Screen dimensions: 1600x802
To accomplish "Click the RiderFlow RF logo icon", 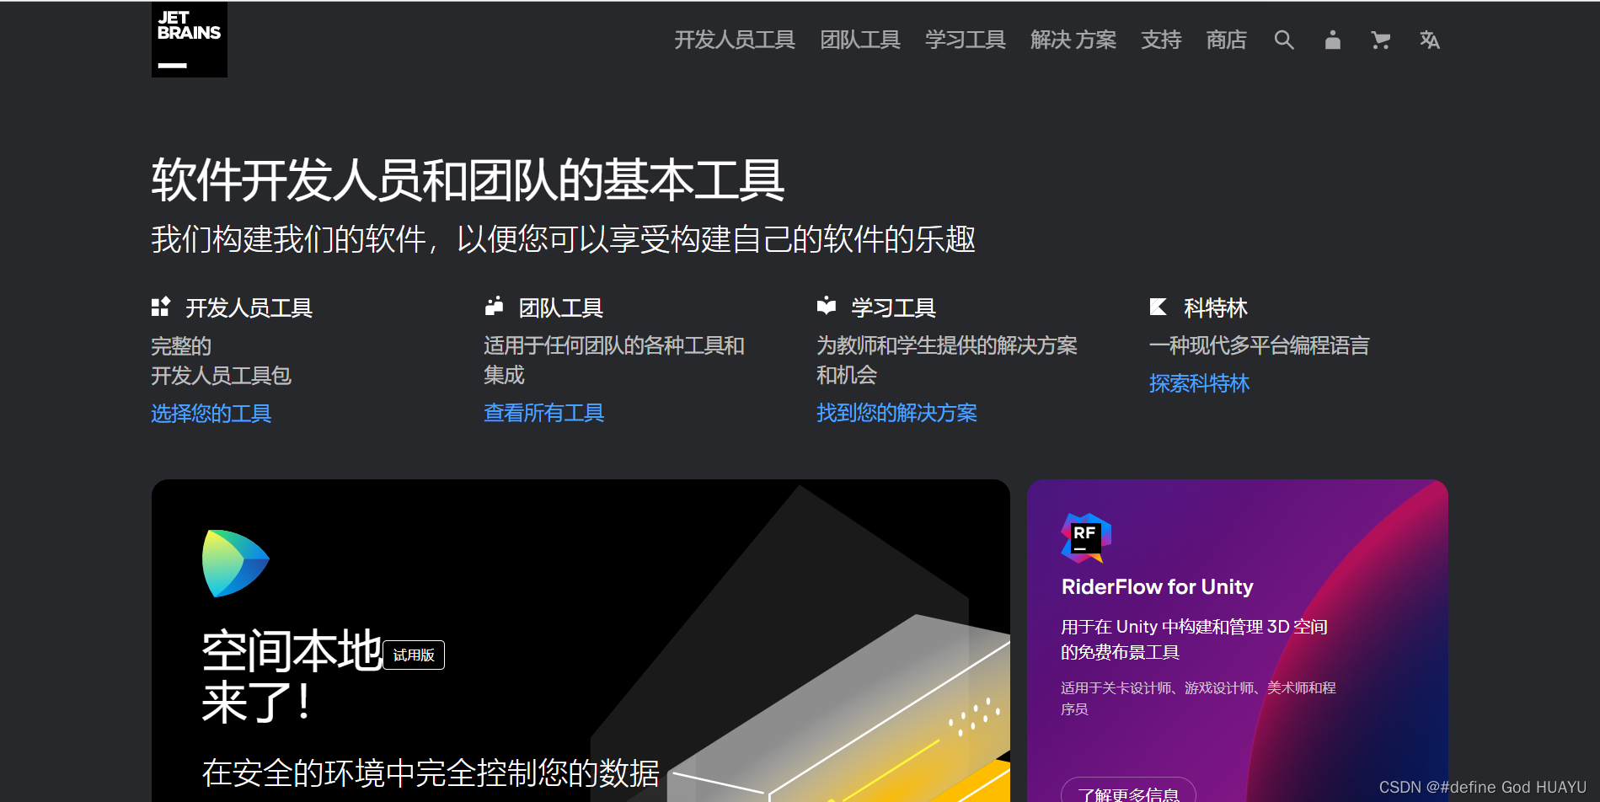I will [x=1086, y=538].
